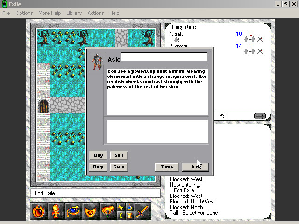Click the warrior woman portrait in dialog
The image size is (299, 224).
point(97,62)
